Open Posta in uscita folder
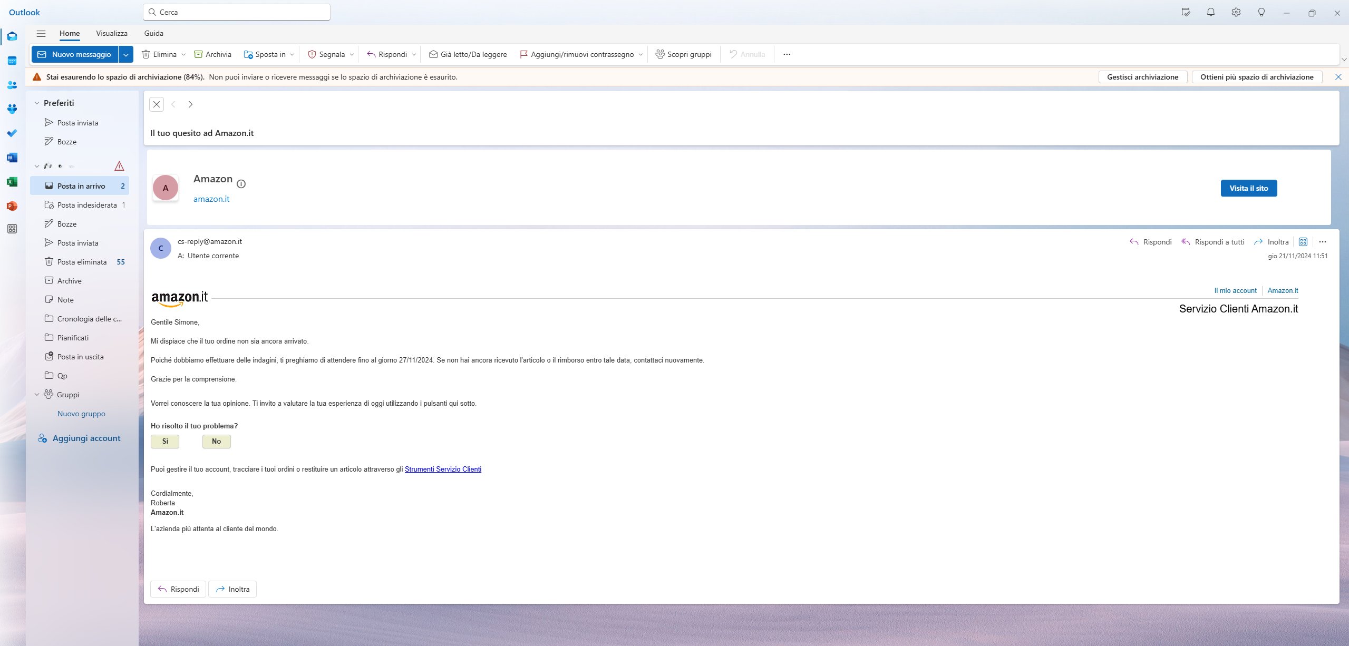 point(80,357)
